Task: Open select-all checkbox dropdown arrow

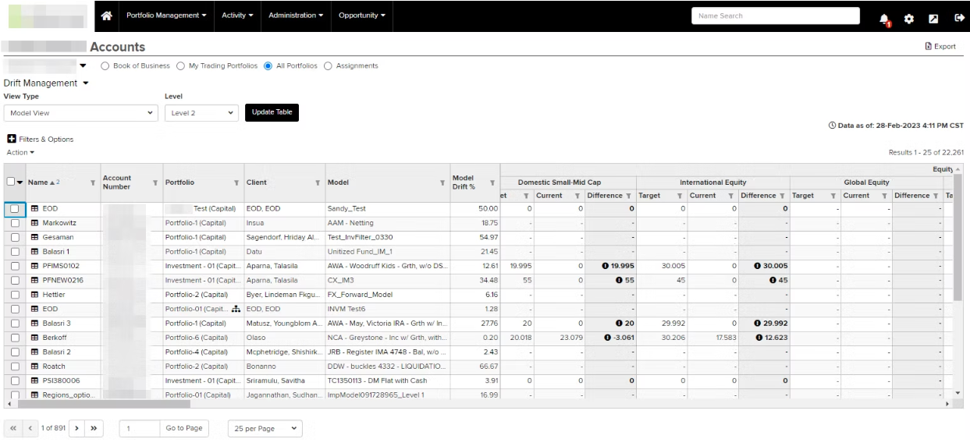Action: [x=20, y=182]
